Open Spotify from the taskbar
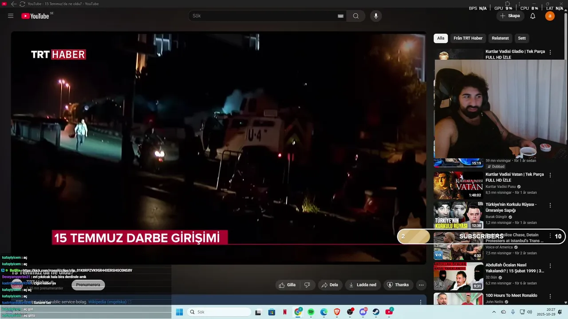 coord(311,312)
